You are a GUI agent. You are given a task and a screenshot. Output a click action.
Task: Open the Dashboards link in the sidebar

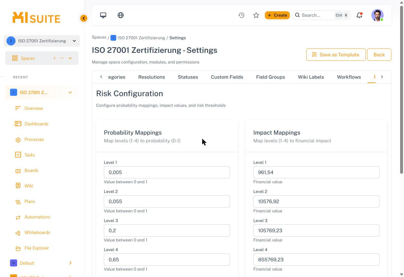tap(36, 124)
